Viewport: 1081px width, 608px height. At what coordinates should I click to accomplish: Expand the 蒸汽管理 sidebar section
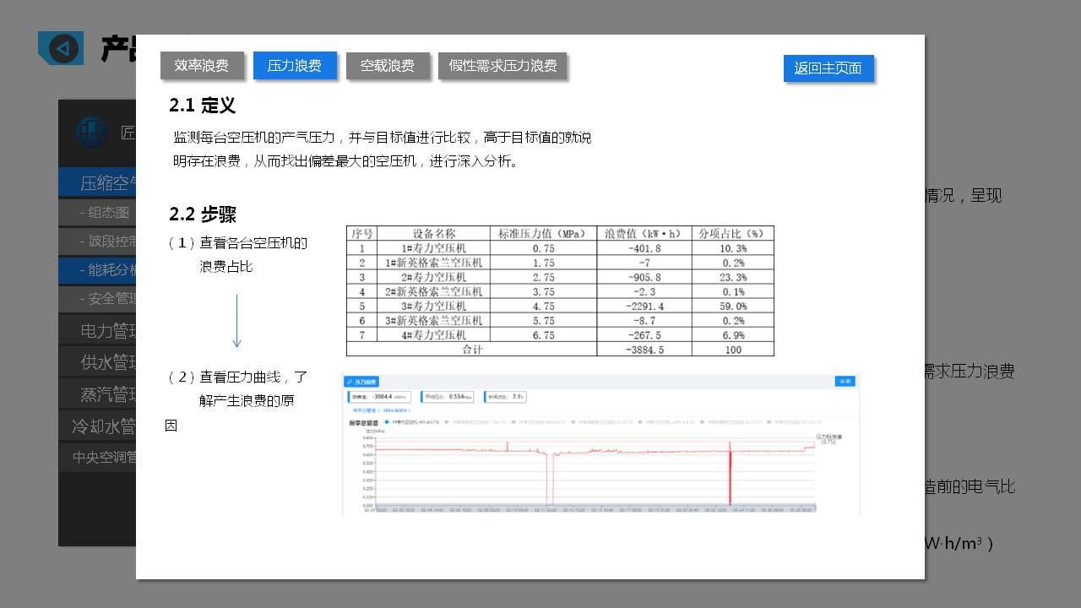pos(98,394)
